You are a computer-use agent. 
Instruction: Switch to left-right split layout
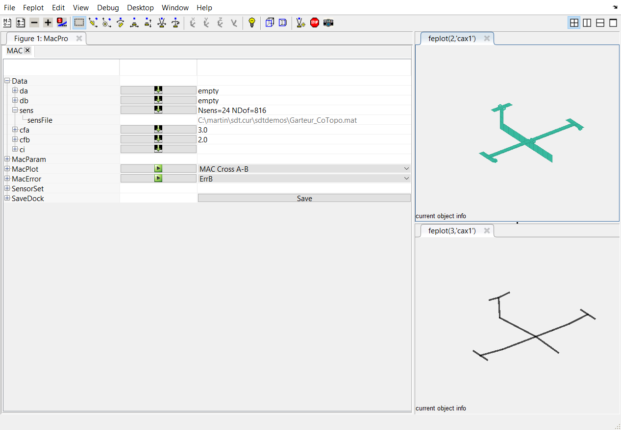[587, 23]
